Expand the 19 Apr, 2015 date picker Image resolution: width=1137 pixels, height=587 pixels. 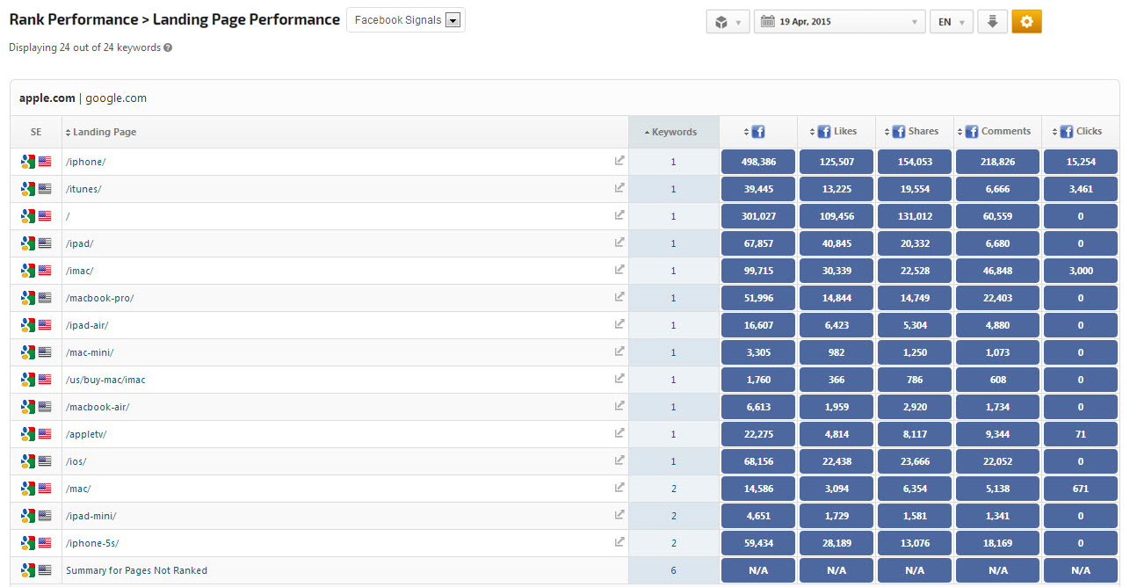(839, 22)
